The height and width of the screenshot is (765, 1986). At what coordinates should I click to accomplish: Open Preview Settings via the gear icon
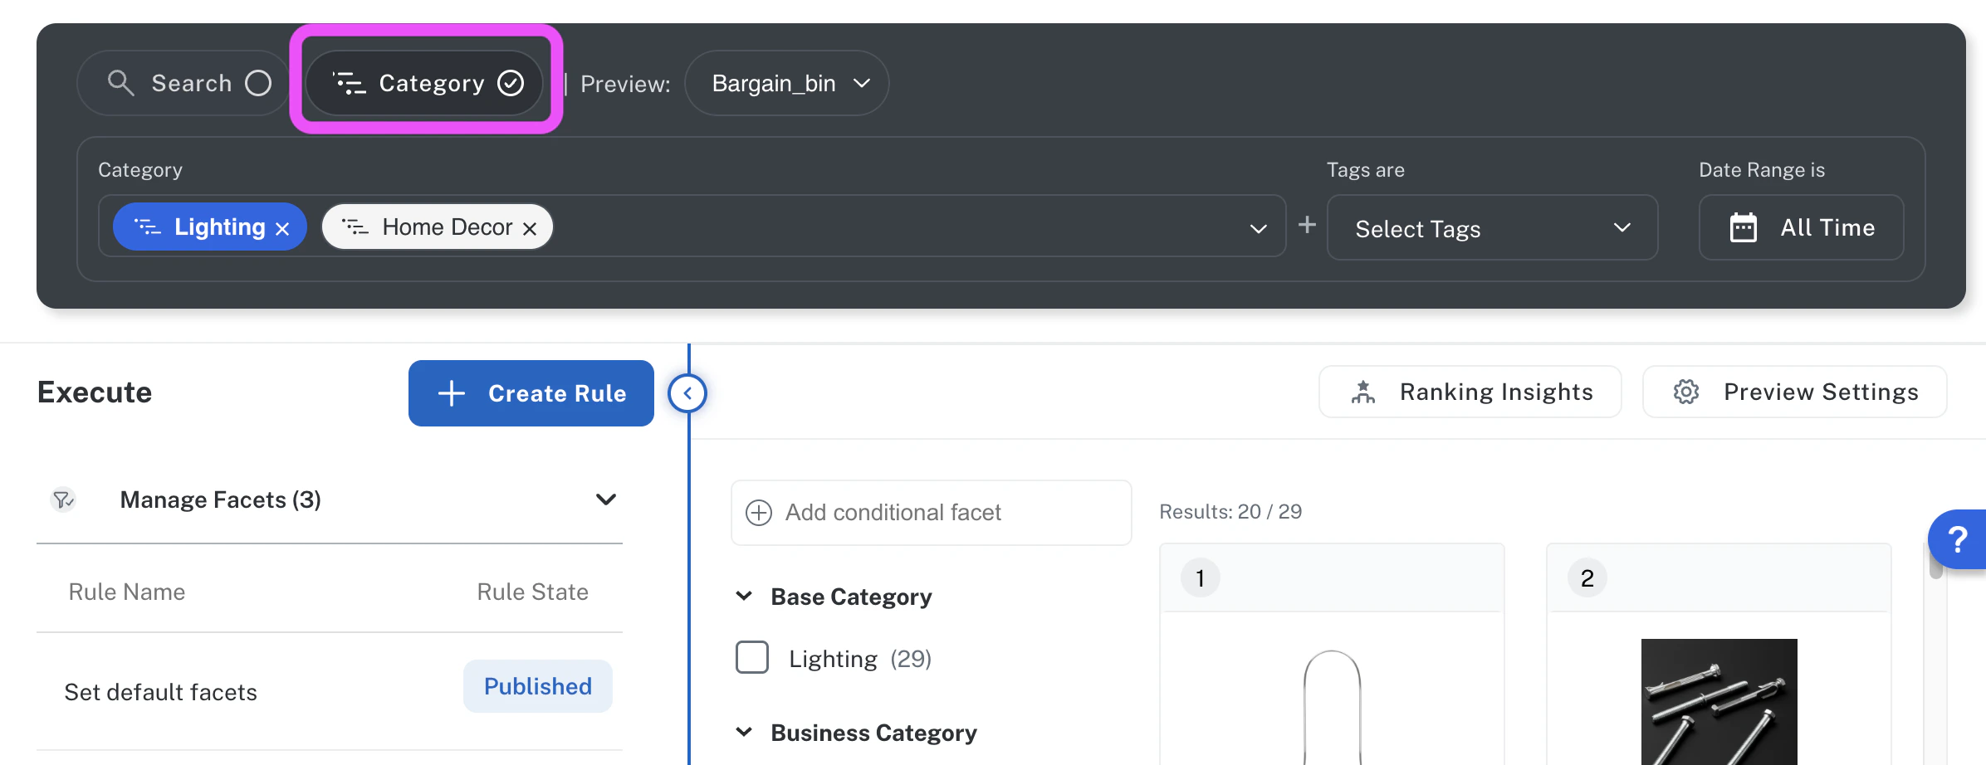point(1686,392)
